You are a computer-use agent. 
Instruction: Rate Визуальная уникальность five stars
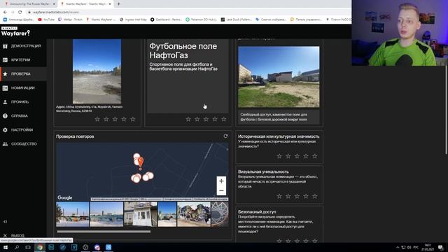(x=315, y=196)
